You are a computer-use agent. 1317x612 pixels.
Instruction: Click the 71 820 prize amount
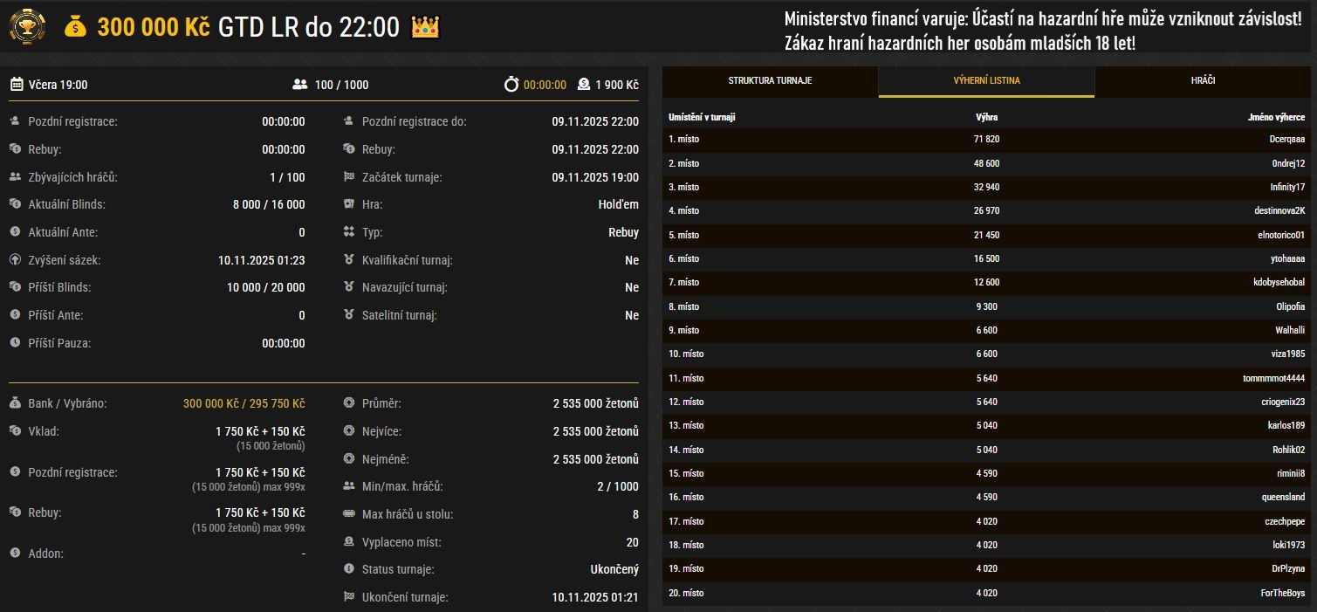click(986, 139)
